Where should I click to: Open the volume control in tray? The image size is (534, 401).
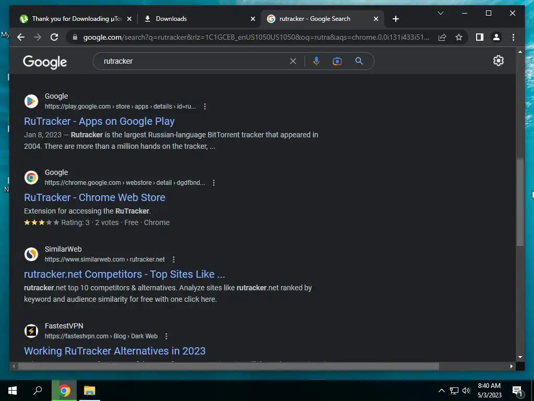[466, 391]
